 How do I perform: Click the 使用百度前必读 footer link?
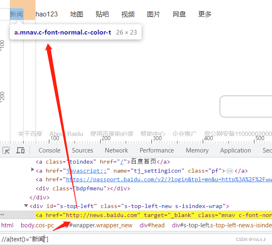click(112, 134)
